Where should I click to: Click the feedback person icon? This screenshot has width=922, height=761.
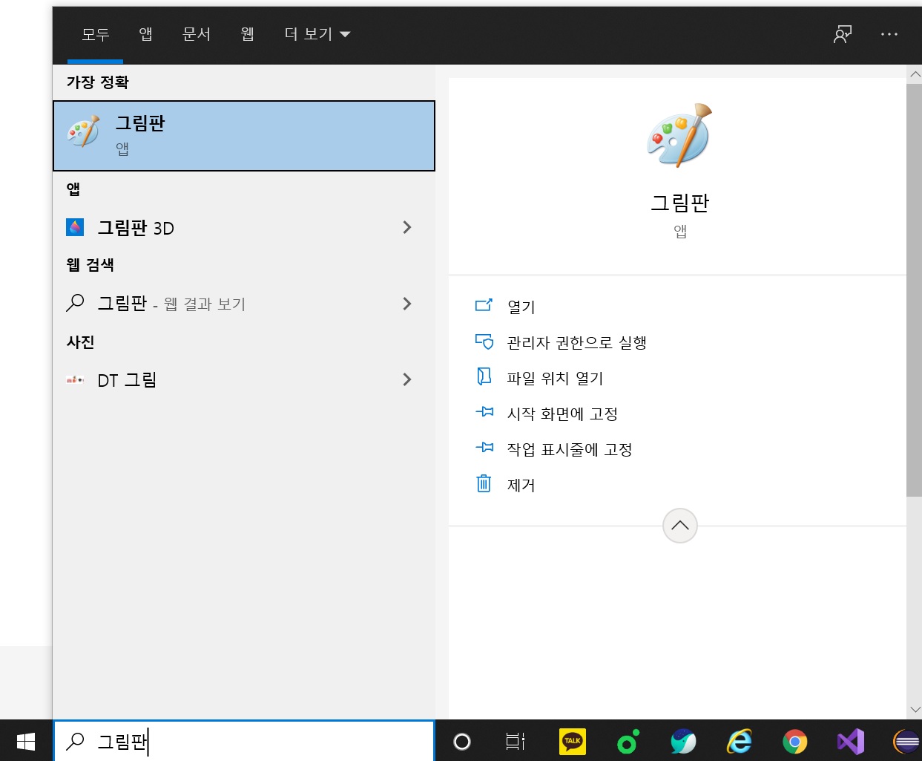coord(843,34)
